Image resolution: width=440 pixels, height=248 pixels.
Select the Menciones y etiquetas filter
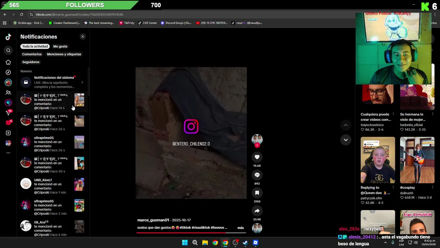(64, 54)
